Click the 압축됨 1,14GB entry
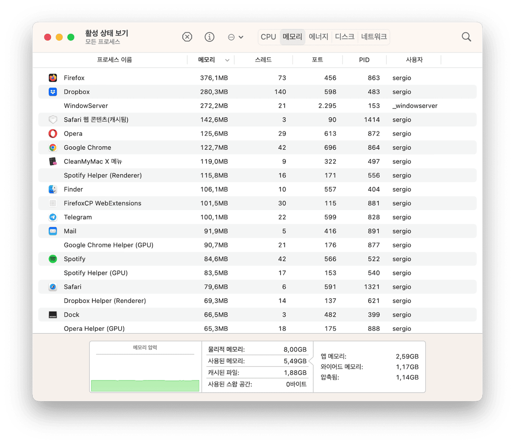Image resolution: width=515 pixels, height=444 pixels. click(x=369, y=377)
